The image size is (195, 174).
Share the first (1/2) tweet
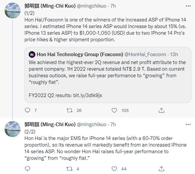pyautogui.click(x=161, y=110)
